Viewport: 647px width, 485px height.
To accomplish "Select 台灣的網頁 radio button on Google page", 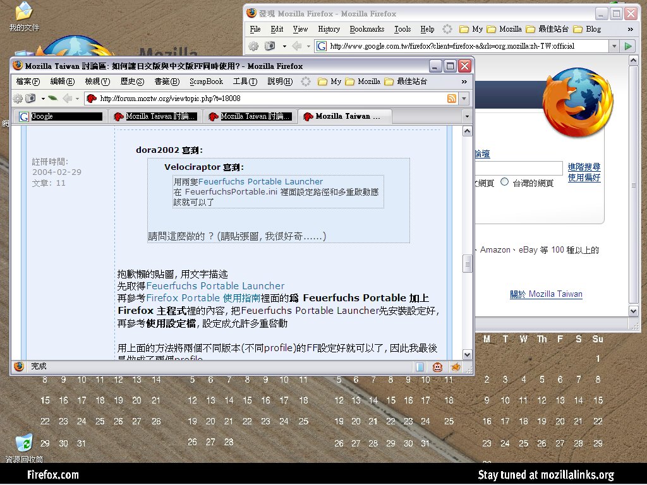I will (504, 182).
